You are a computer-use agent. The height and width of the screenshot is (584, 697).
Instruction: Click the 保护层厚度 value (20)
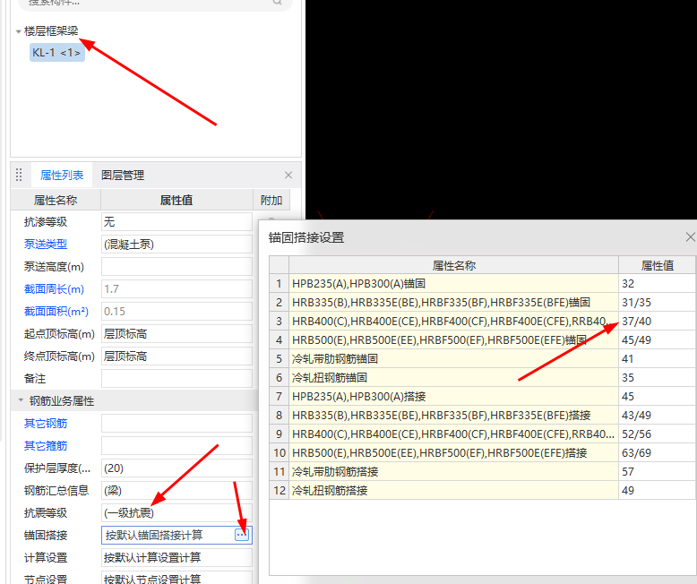point(176,468)
